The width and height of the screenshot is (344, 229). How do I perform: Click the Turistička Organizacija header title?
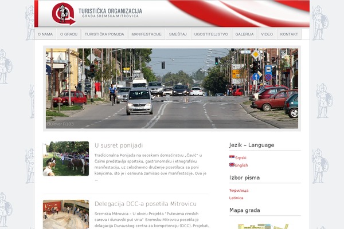[x=110, y=13]
